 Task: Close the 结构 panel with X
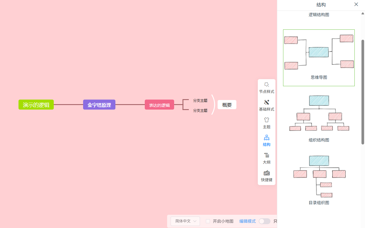356,4
